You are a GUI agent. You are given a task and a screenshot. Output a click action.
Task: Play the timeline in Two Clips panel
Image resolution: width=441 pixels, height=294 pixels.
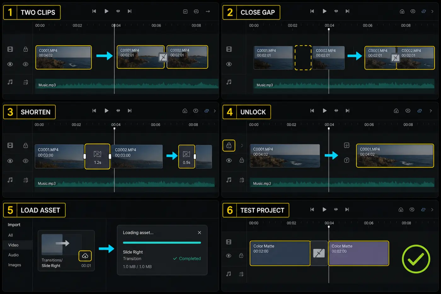click(x=106, y=11)
